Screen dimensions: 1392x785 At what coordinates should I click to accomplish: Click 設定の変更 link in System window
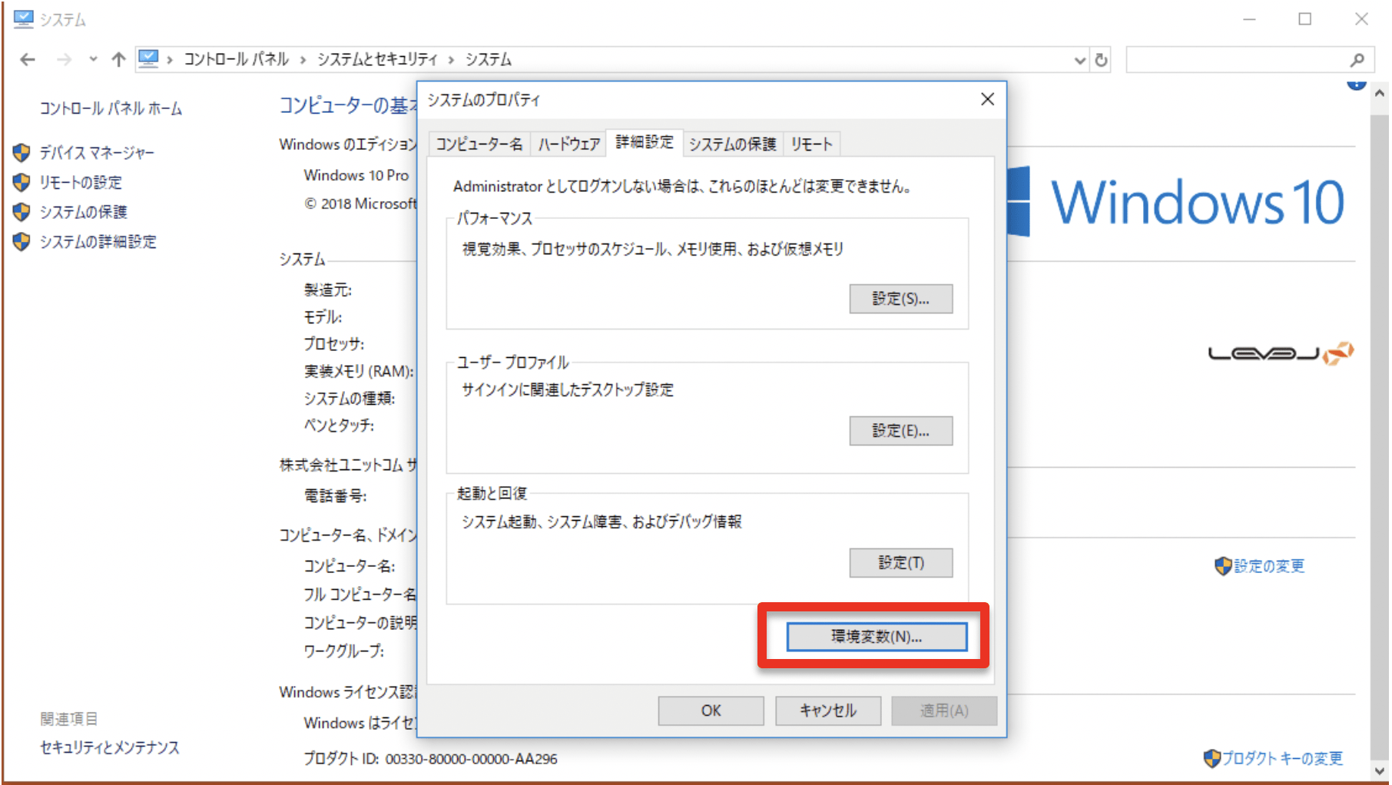pos(1269,566)
